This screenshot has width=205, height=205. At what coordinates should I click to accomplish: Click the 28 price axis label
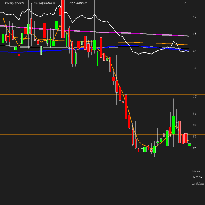(x=194, y=148)
